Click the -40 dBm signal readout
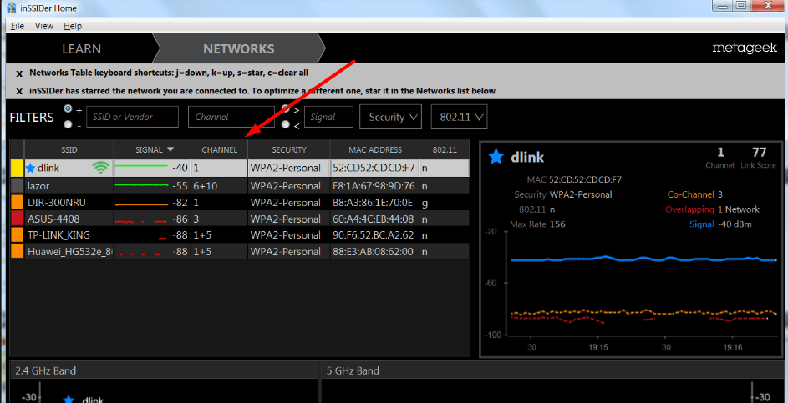The image size is (788, 403). tap(735, 224)
